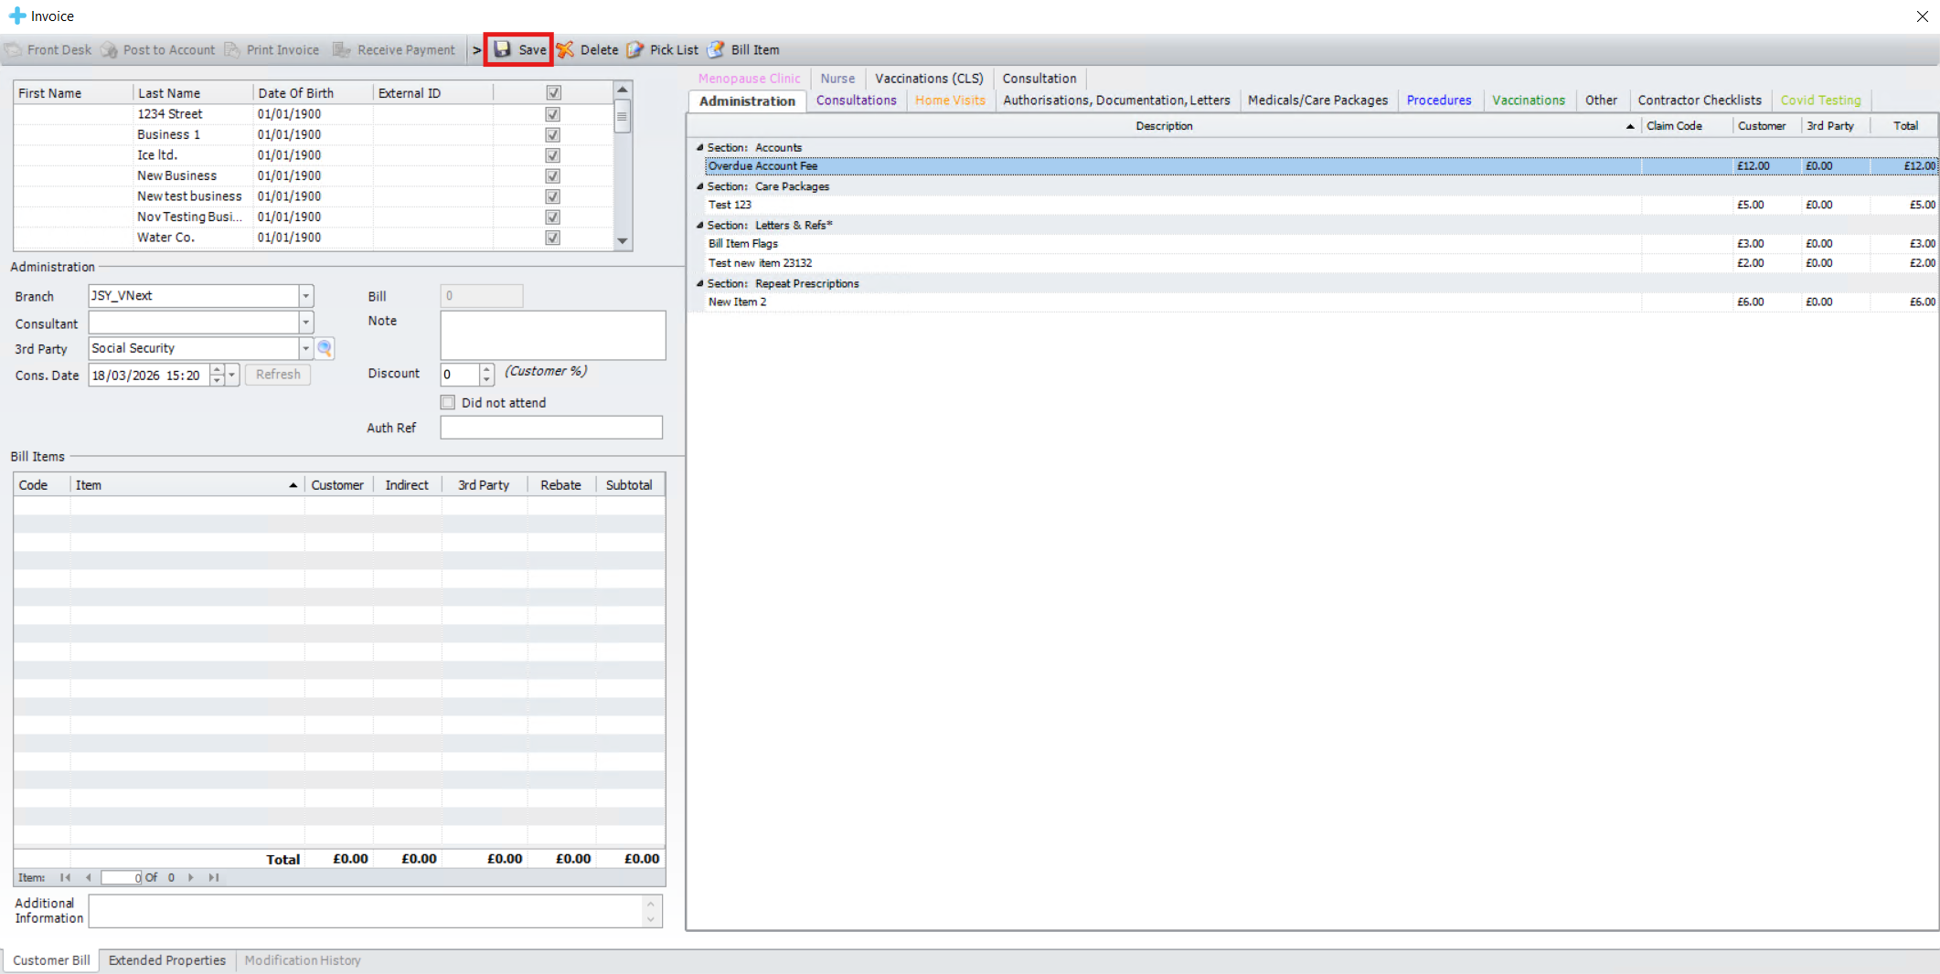Open the Pick List icon
The width and height of the screenshot is (1940, 974).
(x=635, y=49)
